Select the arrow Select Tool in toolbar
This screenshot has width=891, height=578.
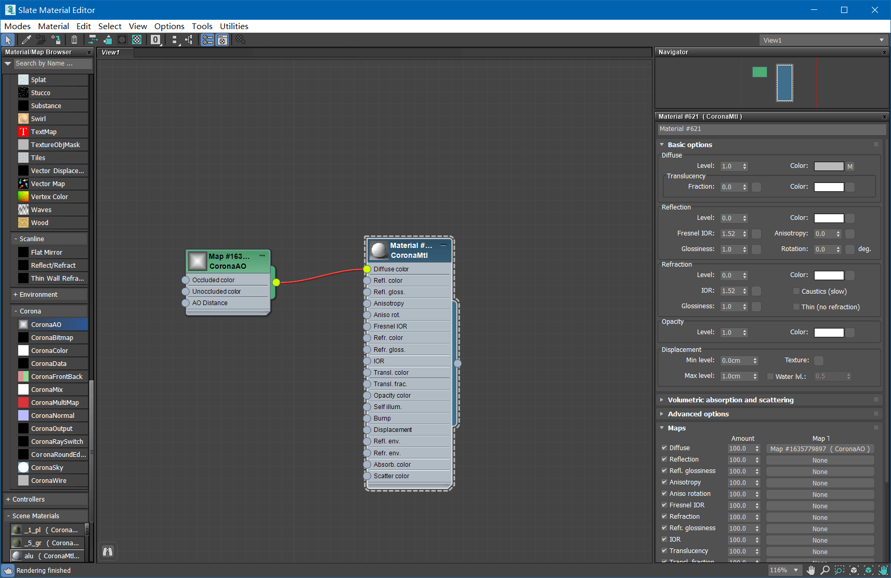[x=8, y=40]
